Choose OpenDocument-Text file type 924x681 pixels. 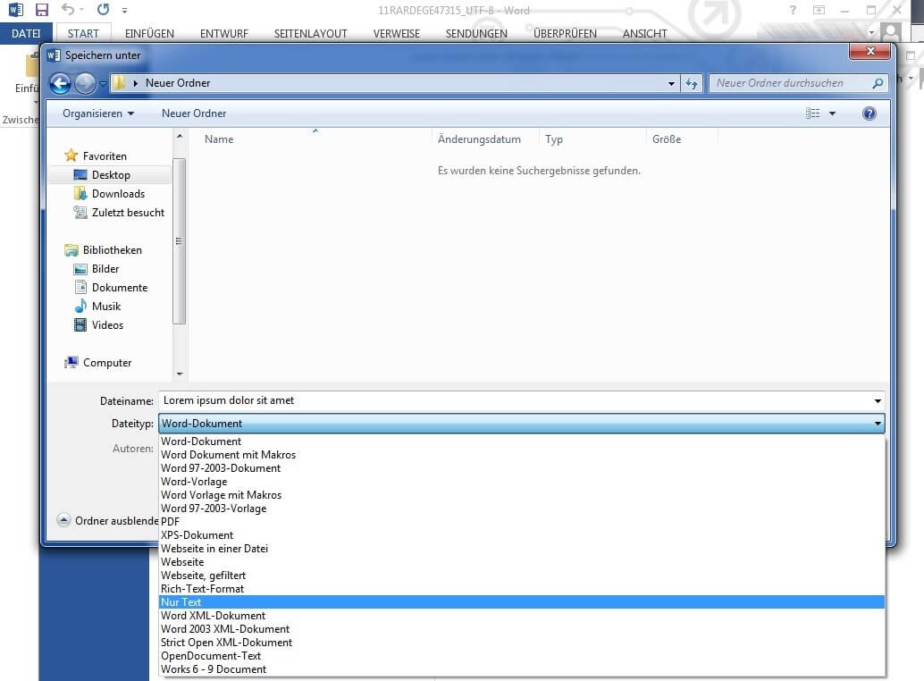click(522, 656)
